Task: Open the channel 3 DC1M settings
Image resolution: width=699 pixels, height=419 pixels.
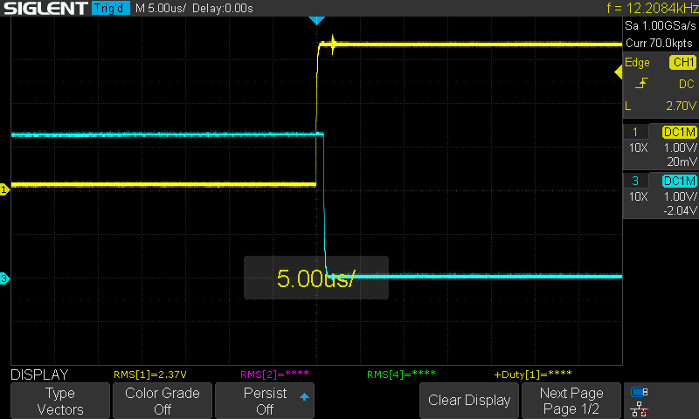Action: pyautogui.click(x=660, y=197)
